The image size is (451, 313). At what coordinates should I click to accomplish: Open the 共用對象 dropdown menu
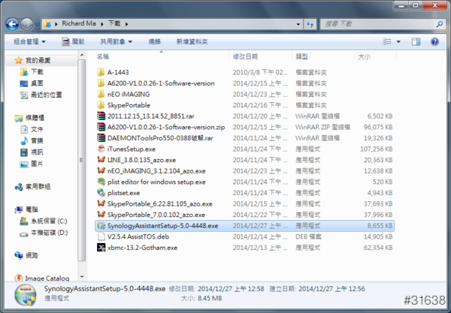tap(116, 42)
